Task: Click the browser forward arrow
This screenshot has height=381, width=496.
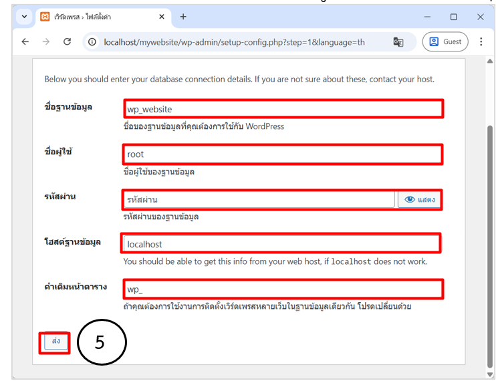Action: click(46, 41)
